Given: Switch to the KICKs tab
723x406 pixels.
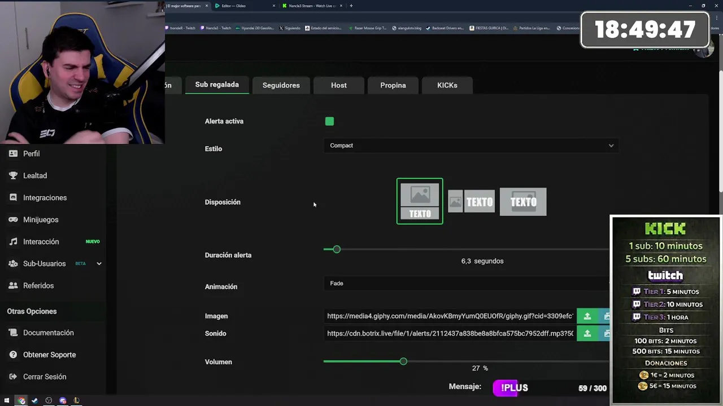Looking at the screenshot, I should click(x=447, y=85).
